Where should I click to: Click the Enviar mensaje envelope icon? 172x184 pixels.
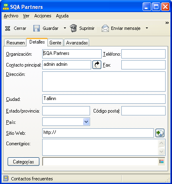pyautogui.click(x=105, y=28)
